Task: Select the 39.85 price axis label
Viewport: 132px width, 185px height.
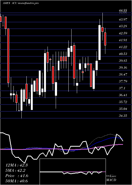Action: (123, 61)
